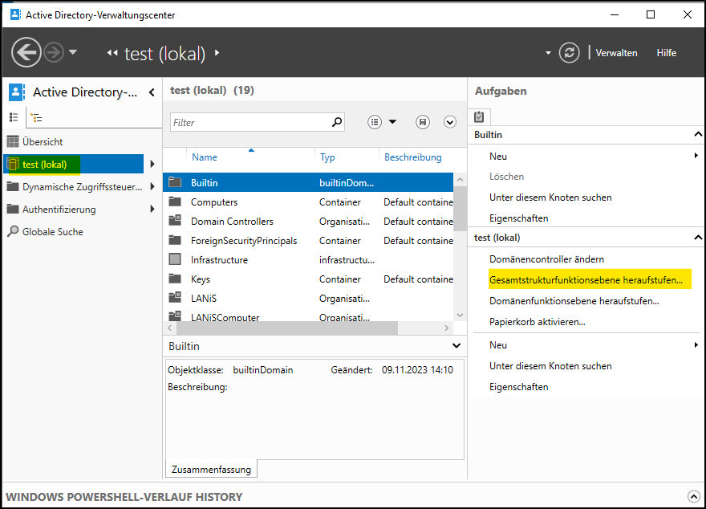
Task: Open Globale Suche
Action: click(46, 231)
